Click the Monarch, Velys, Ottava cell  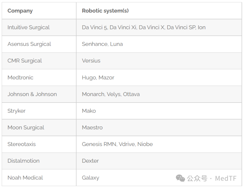pos(159,94)
